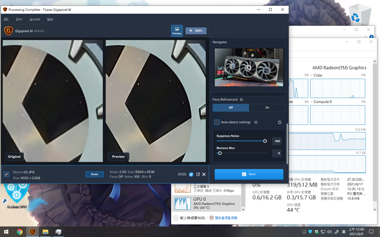The image size is (380, 237).
Task: Open the notification center icon
Action: point(371,232)
